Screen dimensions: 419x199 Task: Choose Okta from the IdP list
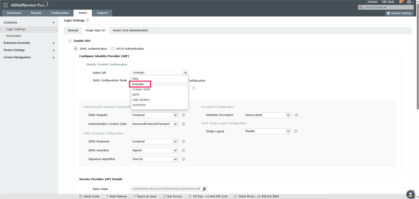[x=159, y=79]
